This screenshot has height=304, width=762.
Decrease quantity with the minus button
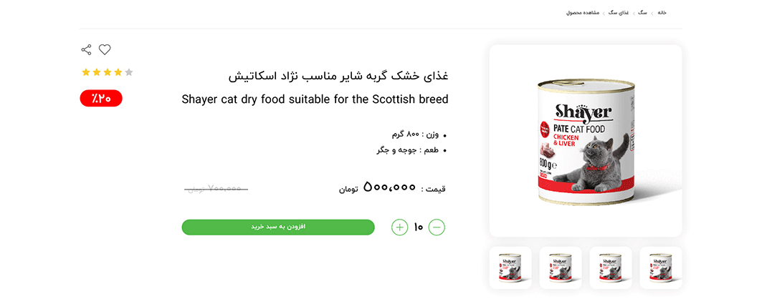[437, 227]
